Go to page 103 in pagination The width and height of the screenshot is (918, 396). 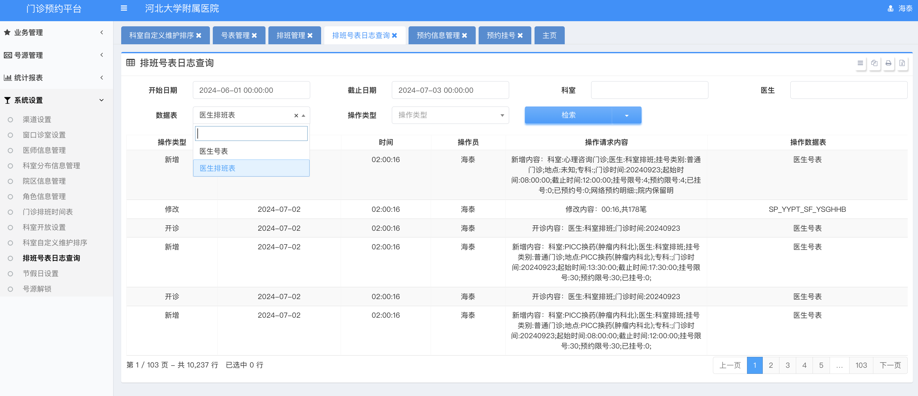click(861, 366)
